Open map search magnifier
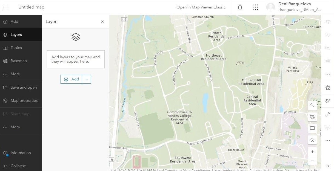Image resolution: width=334 pixels, height=171 pixels. click(x=312, y=105)
